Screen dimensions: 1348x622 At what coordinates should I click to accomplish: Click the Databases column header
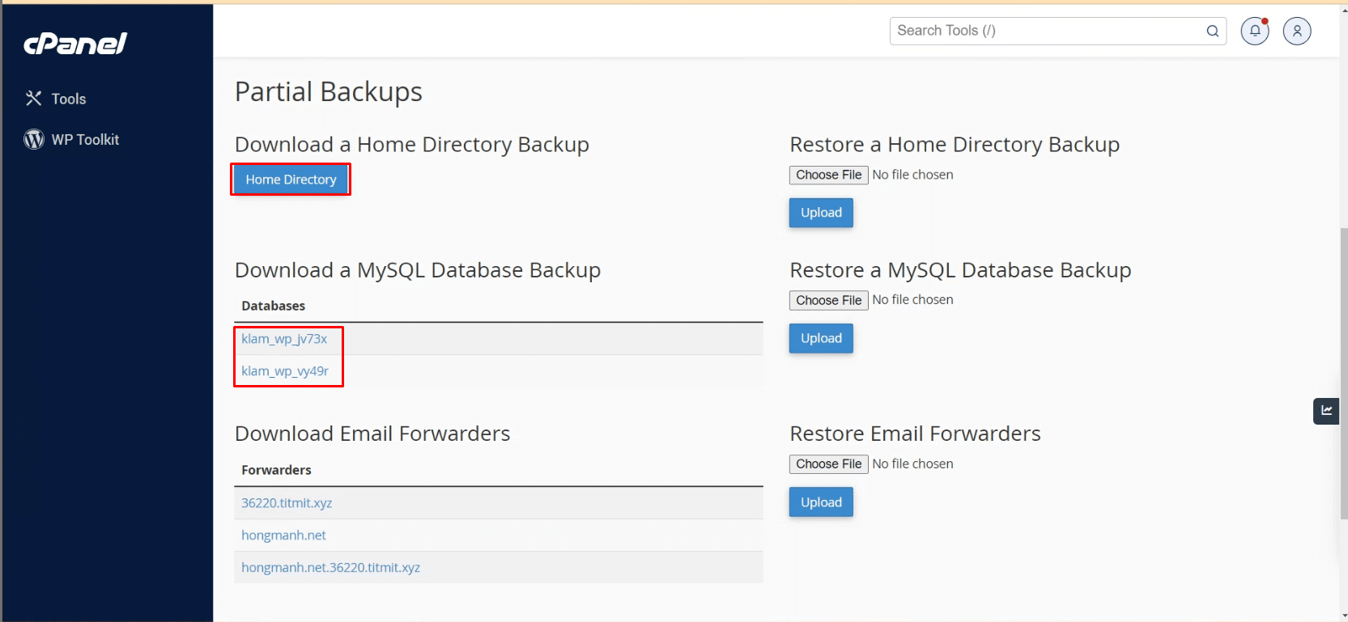pyautogui.click(x=273, y=306)
